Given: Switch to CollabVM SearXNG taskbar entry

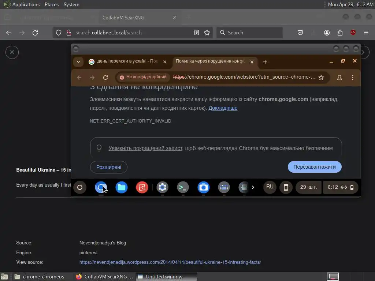Looking at the screenshot, I should click(x=104, y=277).
